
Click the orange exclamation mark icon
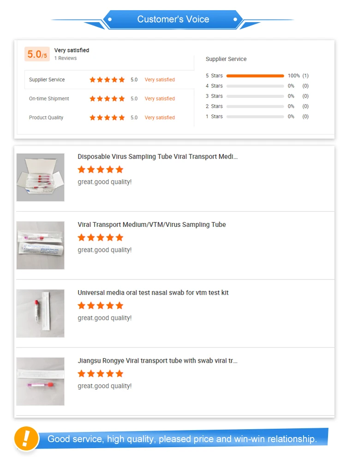(x=26, y=438)
